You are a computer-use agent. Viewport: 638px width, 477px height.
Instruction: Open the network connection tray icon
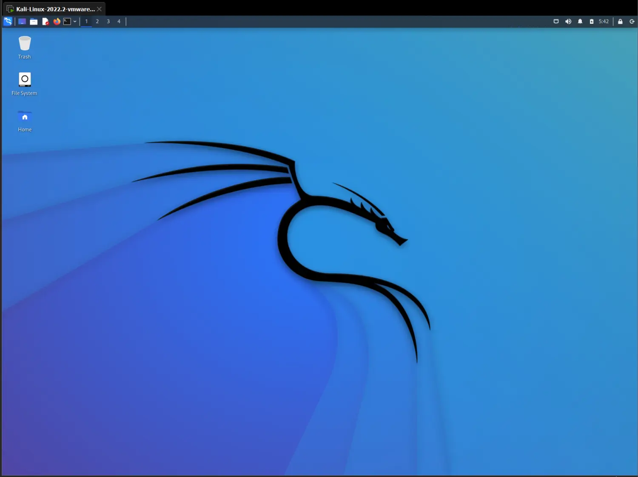pos(556,21)
